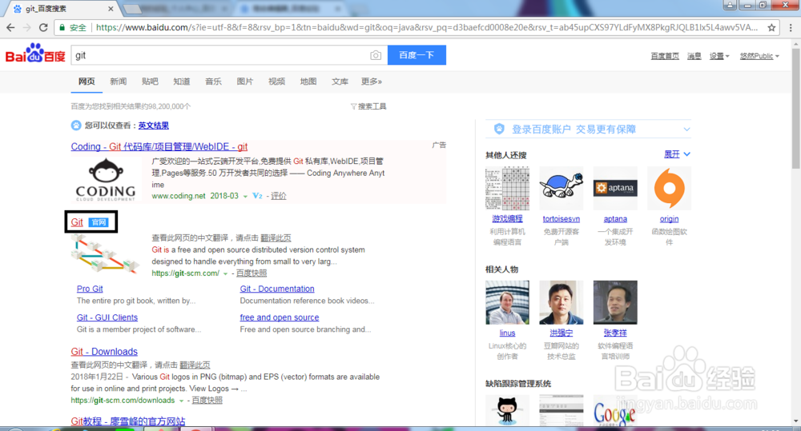Viewport: 801px width, 431px height.
Task: Switch to the 视频 tab
Action: [x=276, y=82]
